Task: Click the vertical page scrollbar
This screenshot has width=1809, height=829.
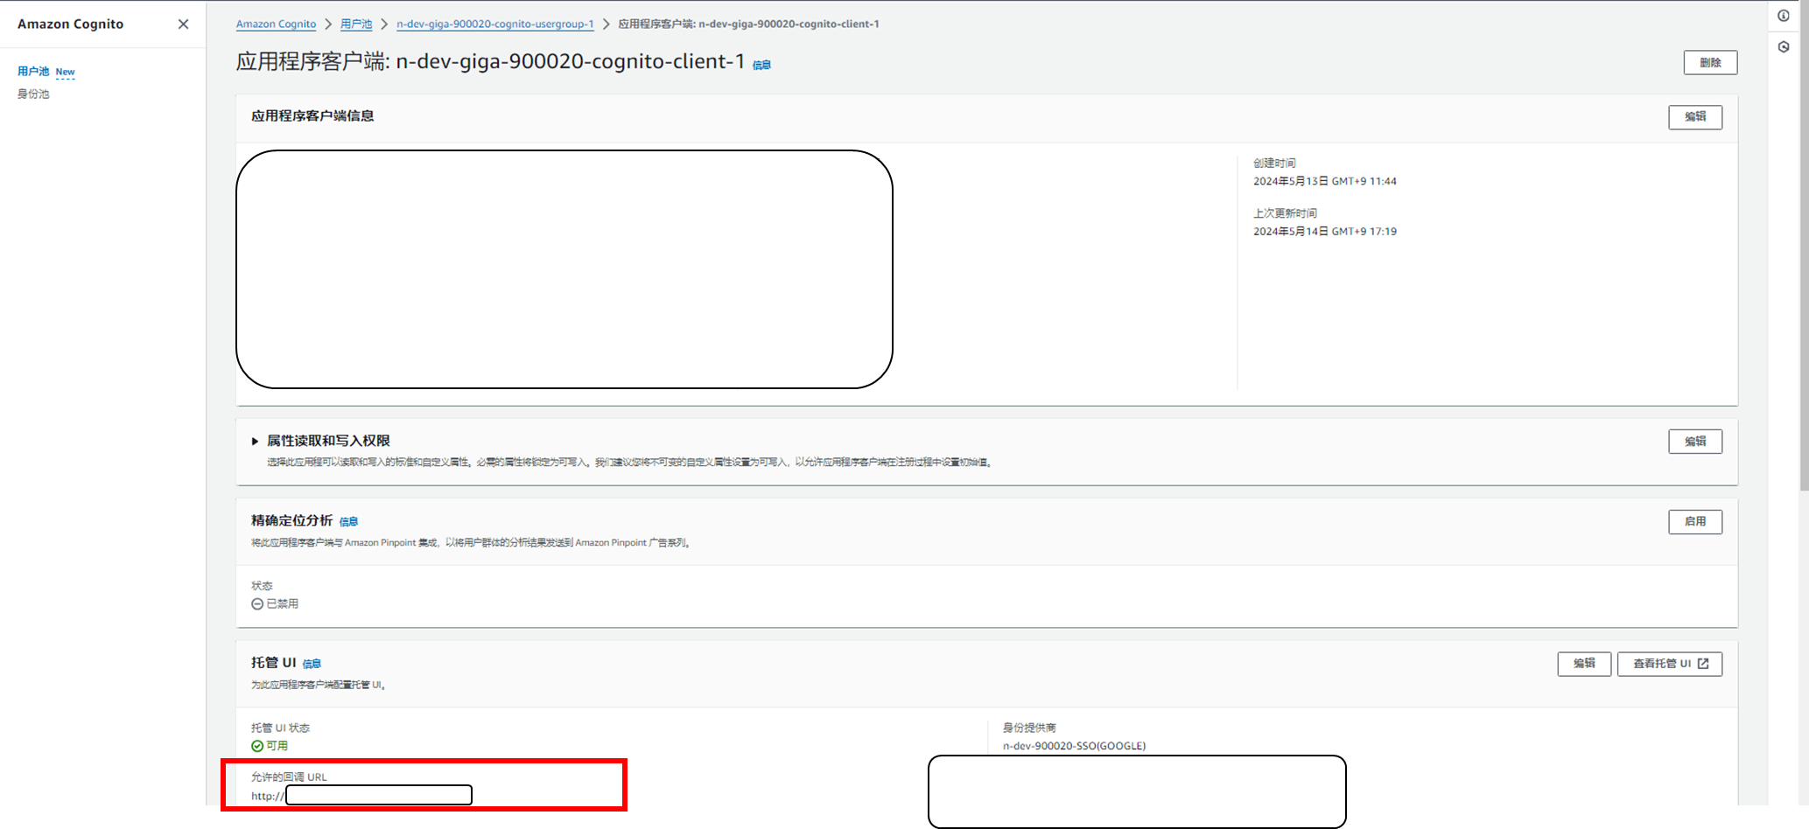Action: [x=1804, y=245]
